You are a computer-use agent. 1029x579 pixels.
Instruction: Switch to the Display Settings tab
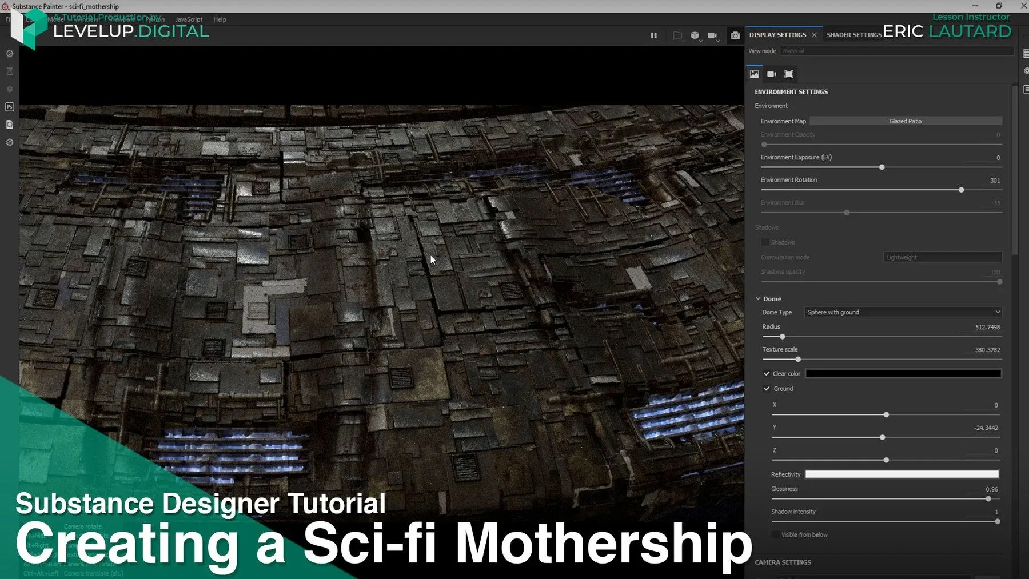coord(777,35)
